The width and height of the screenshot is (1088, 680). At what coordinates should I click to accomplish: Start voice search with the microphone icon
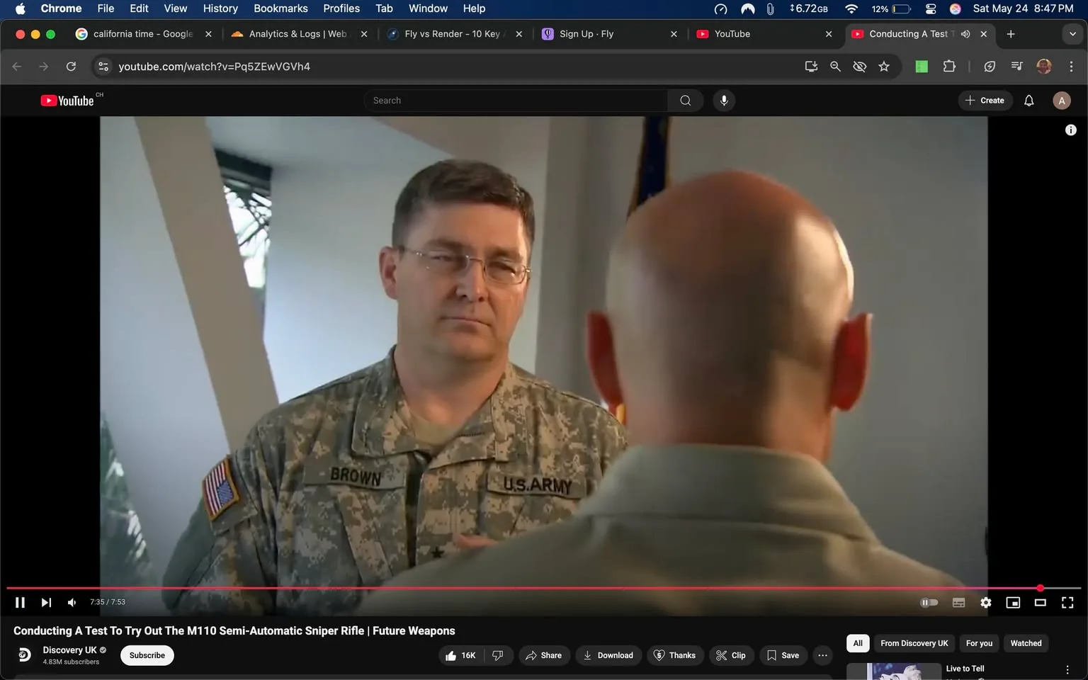pos(724,100)
